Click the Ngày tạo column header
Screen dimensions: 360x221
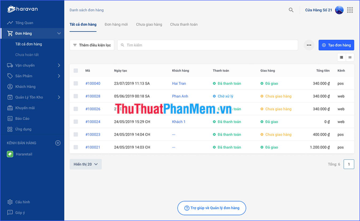pos(120,70)
